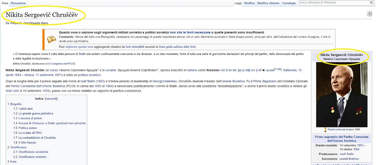Open 'non cita le fonti necessarie' link
This screenshot has width=376, height=165.
point(190,32)
